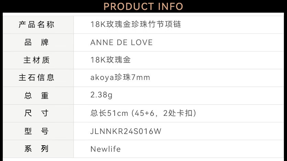Click the JLNNKR24S016W model number
Image resolution: width=287 pixels, height=161 pixels.
tap(126, 131)
